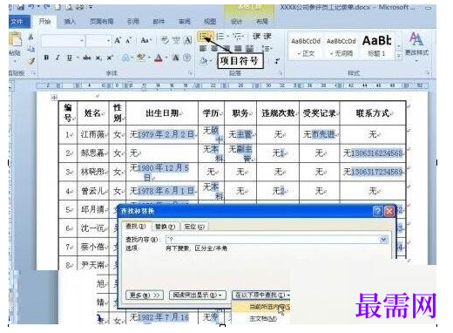Click the help question mark in Find dialog
Viewport: 453px width, 333px height.
[x=377, y=211]
